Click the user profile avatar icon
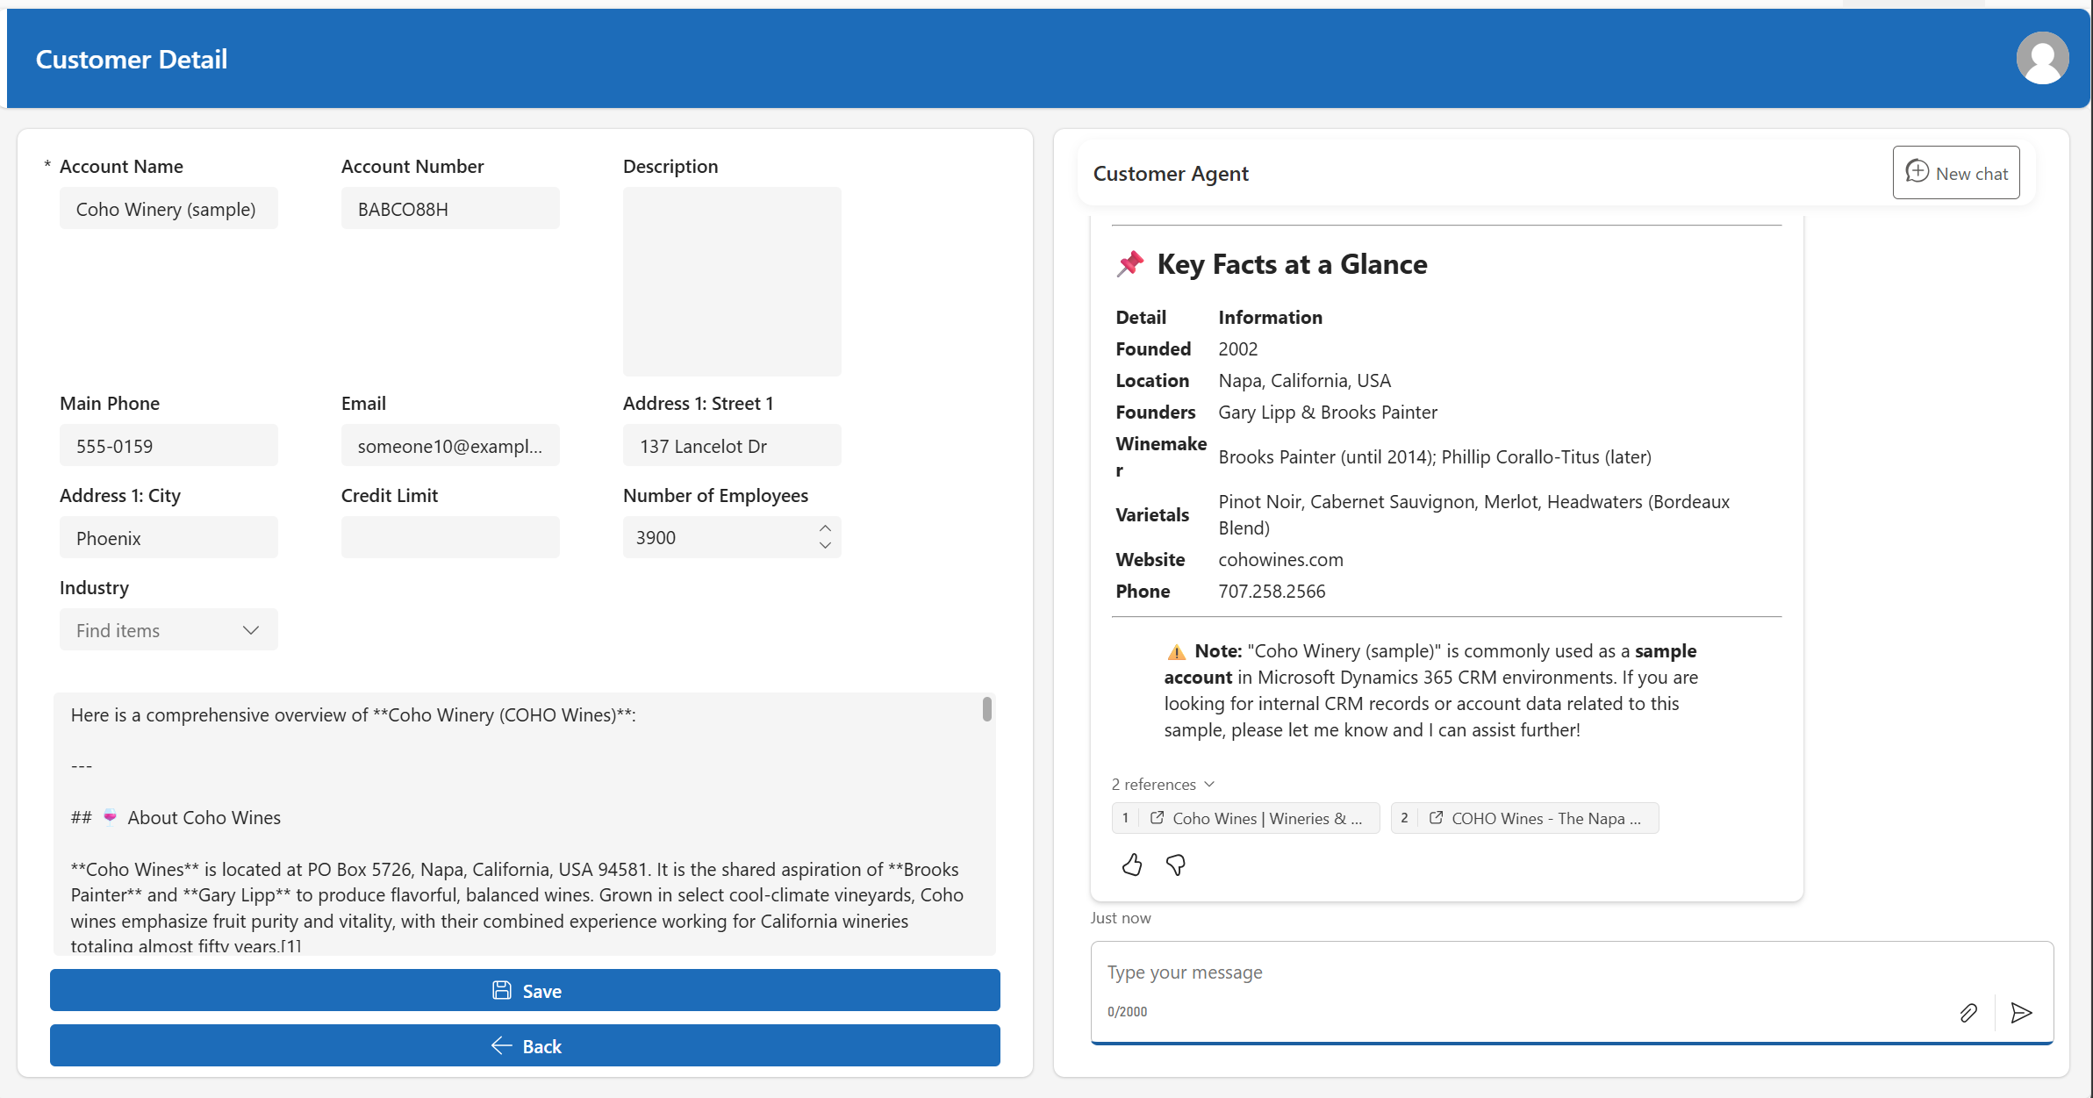The height and width of the screenshot is (1098, 2093). [2041, 59]
